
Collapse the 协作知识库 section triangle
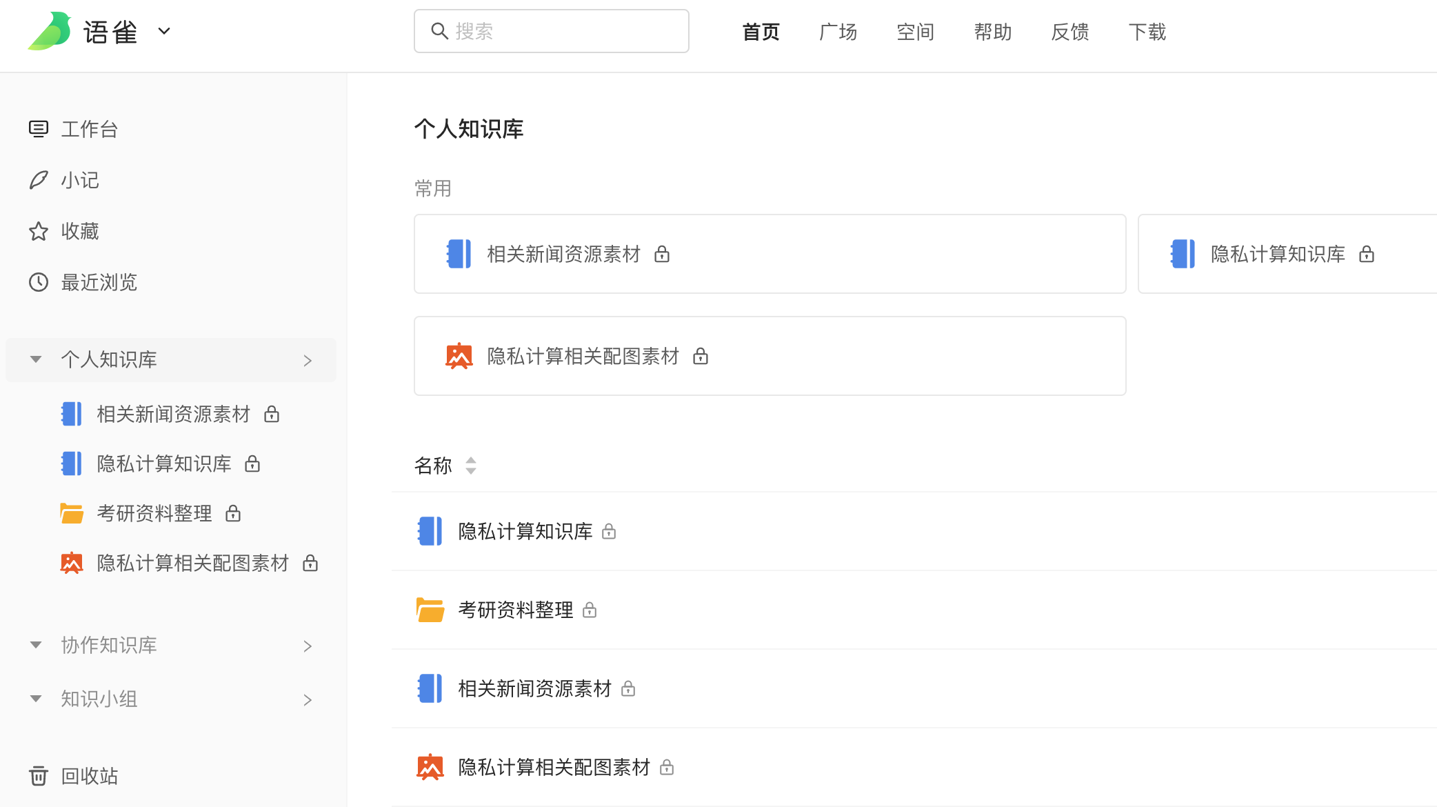[x=36, y=645]
